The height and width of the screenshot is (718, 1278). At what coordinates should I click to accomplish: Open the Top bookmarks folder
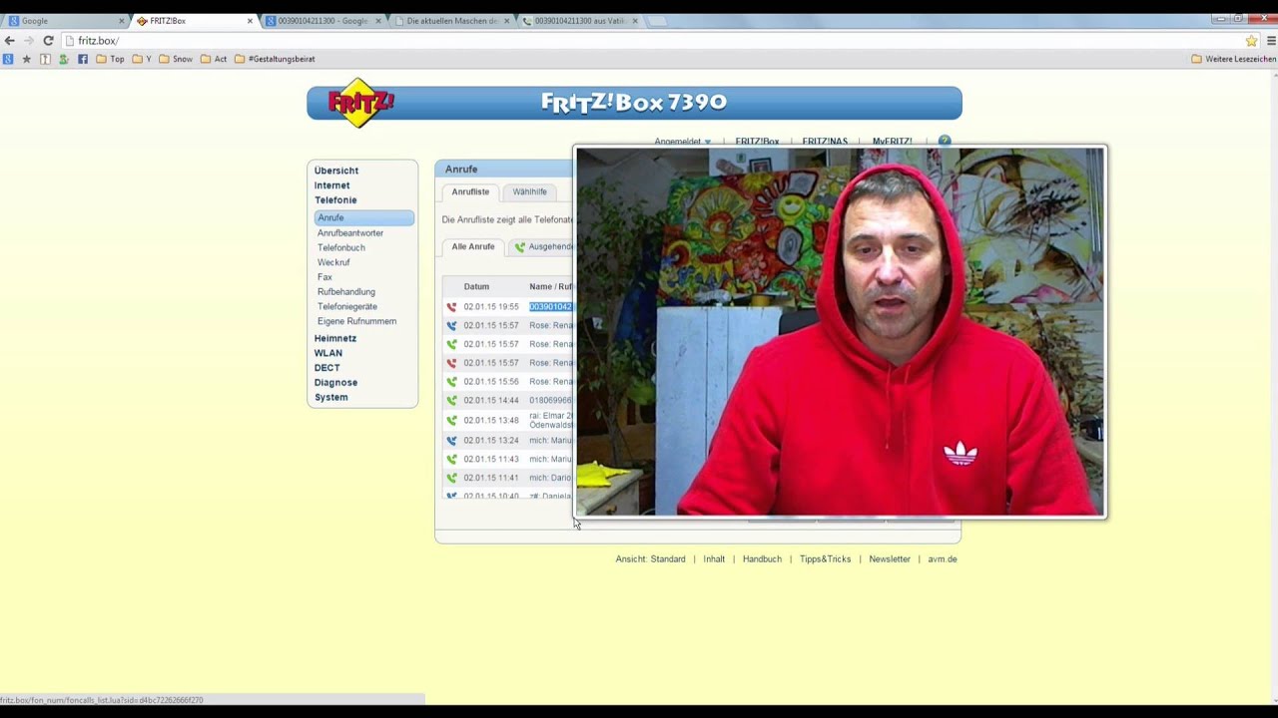tap(110, 59)
